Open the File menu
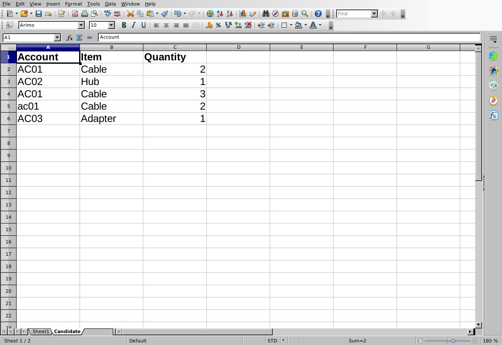Image resolution: width=502 pixels, height=345 pixels. click(6, 4)
